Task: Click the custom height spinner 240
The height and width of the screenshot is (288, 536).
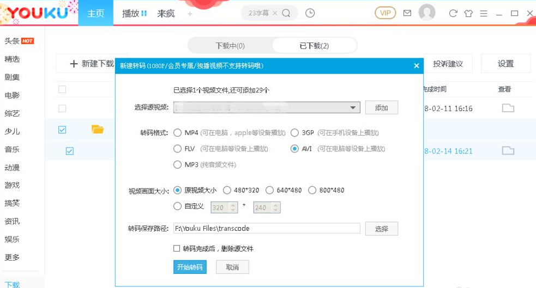Action: click(267, 207)
